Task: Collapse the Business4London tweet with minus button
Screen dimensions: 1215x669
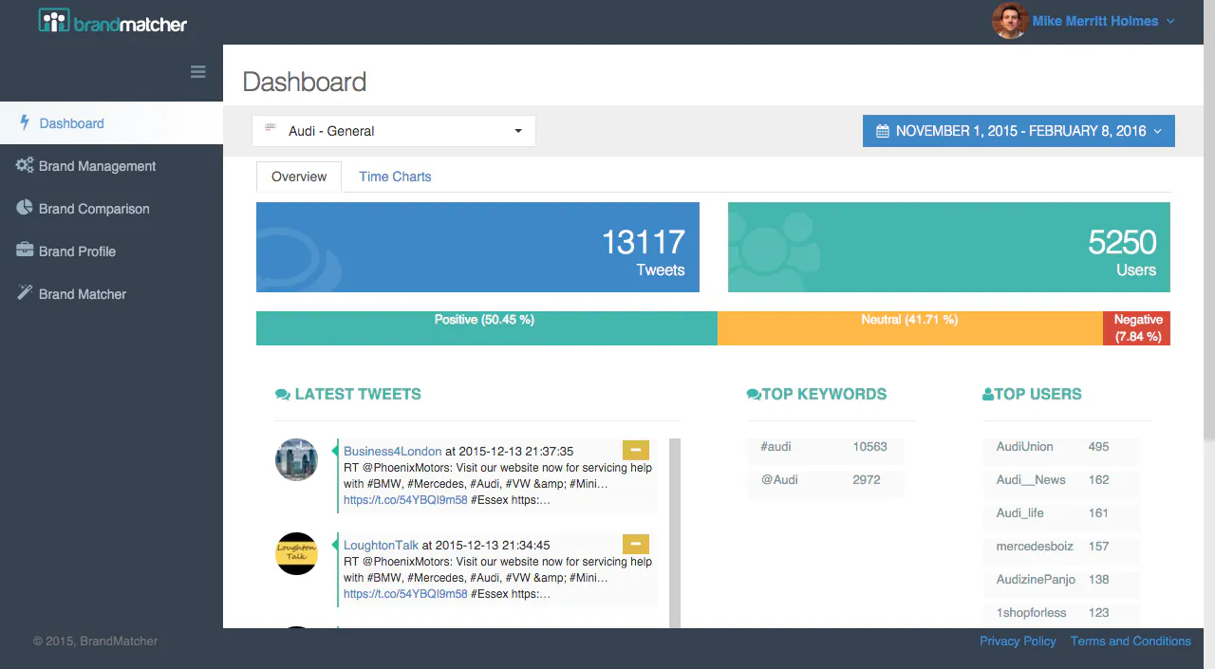Action: point(636,450)
